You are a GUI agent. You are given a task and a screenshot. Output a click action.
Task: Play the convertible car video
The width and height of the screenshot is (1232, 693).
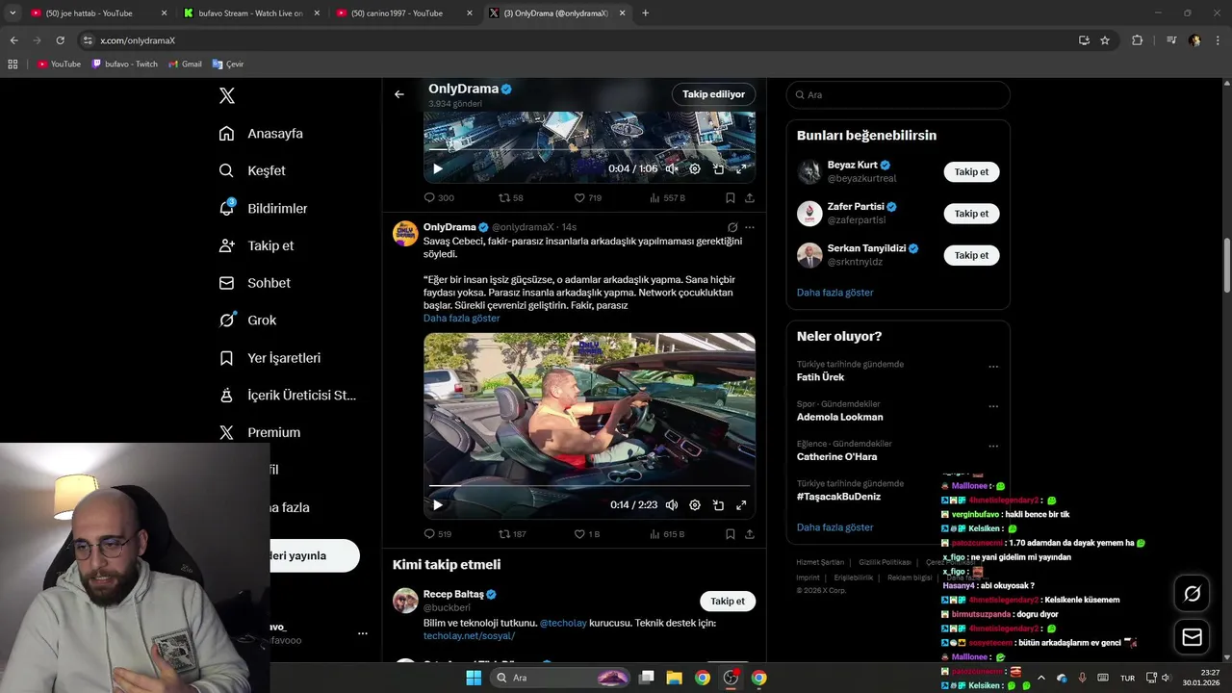click(437, 504)
